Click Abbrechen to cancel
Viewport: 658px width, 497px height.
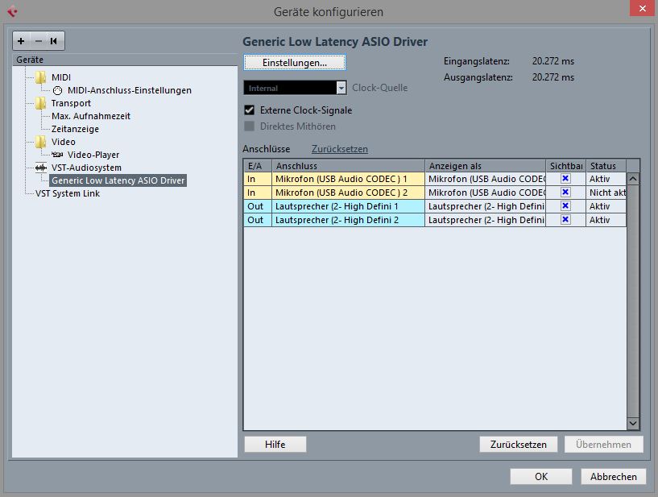614,476
